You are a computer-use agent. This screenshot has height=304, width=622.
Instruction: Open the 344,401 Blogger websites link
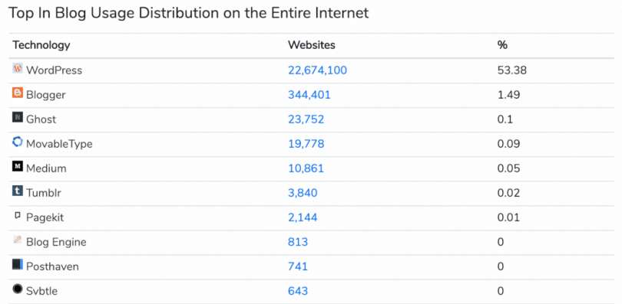(309, 95)
